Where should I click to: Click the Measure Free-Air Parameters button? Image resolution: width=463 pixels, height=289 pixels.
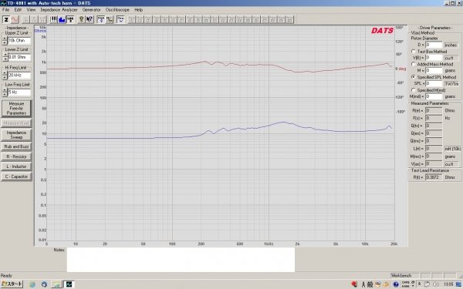pyautogui.click(x=16, y=109)
